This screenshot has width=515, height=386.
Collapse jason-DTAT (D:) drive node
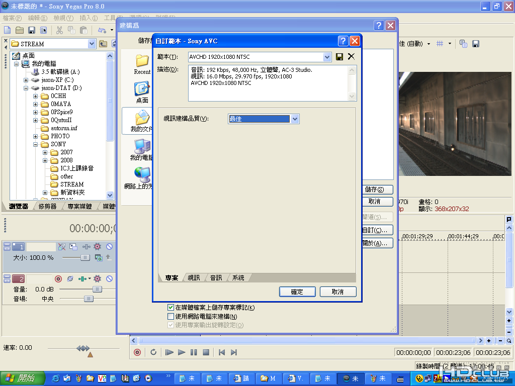(x=26, y=88)
